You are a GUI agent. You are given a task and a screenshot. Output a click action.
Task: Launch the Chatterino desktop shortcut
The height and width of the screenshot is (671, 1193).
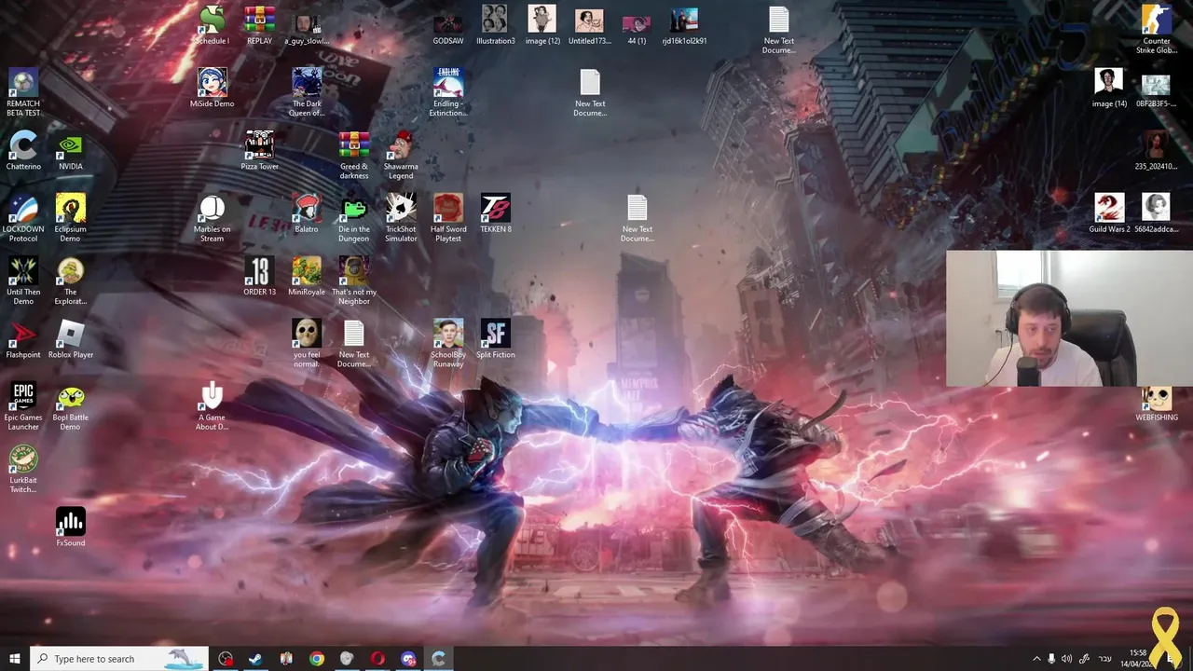pyautogui.click(x=23, y=150)
